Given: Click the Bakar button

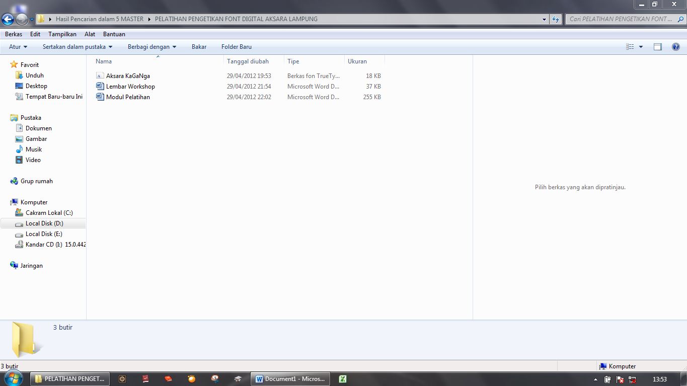Looking at the screenshot, I should pos(199,46).
